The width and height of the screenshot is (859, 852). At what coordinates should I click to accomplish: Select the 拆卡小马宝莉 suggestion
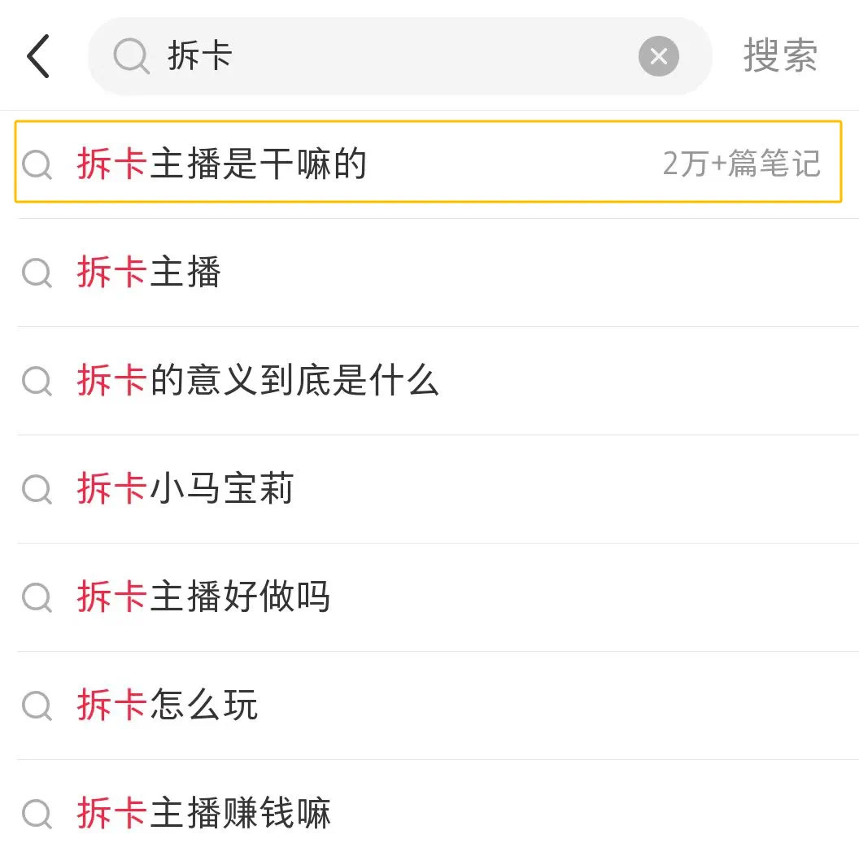(185, 488)
